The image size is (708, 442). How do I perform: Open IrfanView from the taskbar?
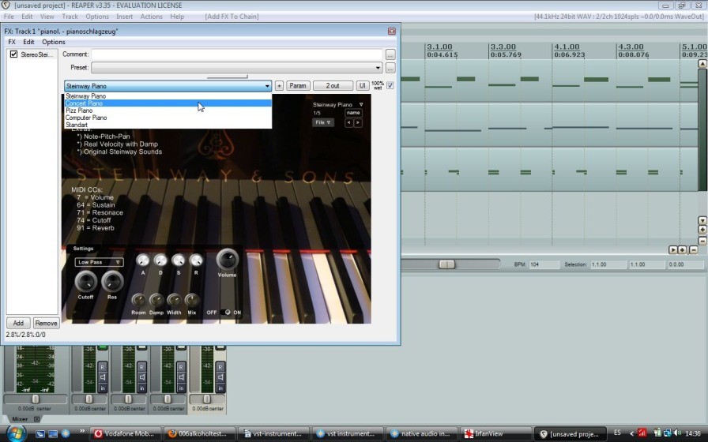(497, 434)
